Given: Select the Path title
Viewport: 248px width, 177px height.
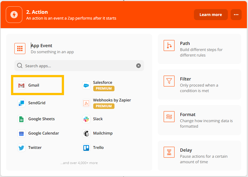Looking at the screenshot, I should coord(185,44).
